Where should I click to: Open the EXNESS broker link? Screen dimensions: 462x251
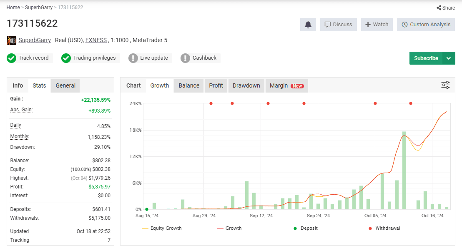pyautogui.click(x=96, y=40)
